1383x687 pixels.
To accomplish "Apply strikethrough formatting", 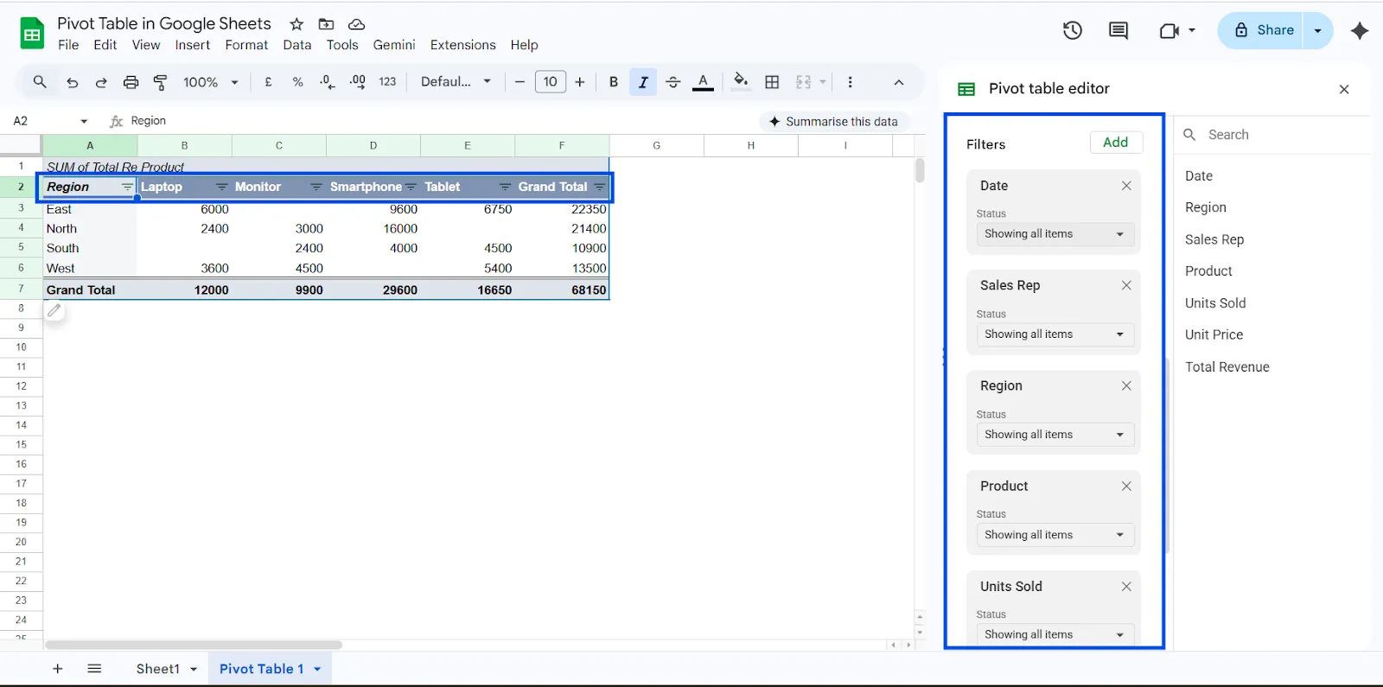I will pyautogui.click(x=673, y=82).
